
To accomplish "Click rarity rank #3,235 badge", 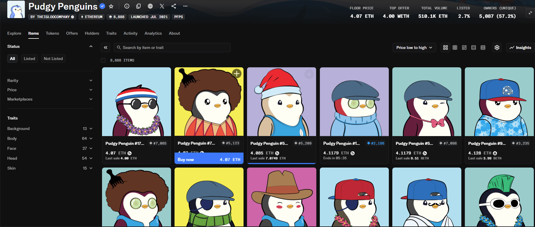I will pyautogui.click(x=520, y=143).
